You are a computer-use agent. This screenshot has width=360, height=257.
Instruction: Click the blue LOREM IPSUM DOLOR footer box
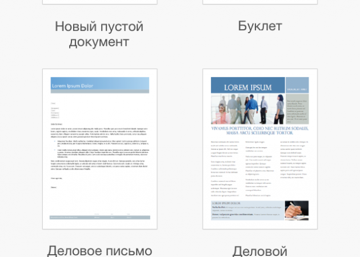[x=247, y=210]
